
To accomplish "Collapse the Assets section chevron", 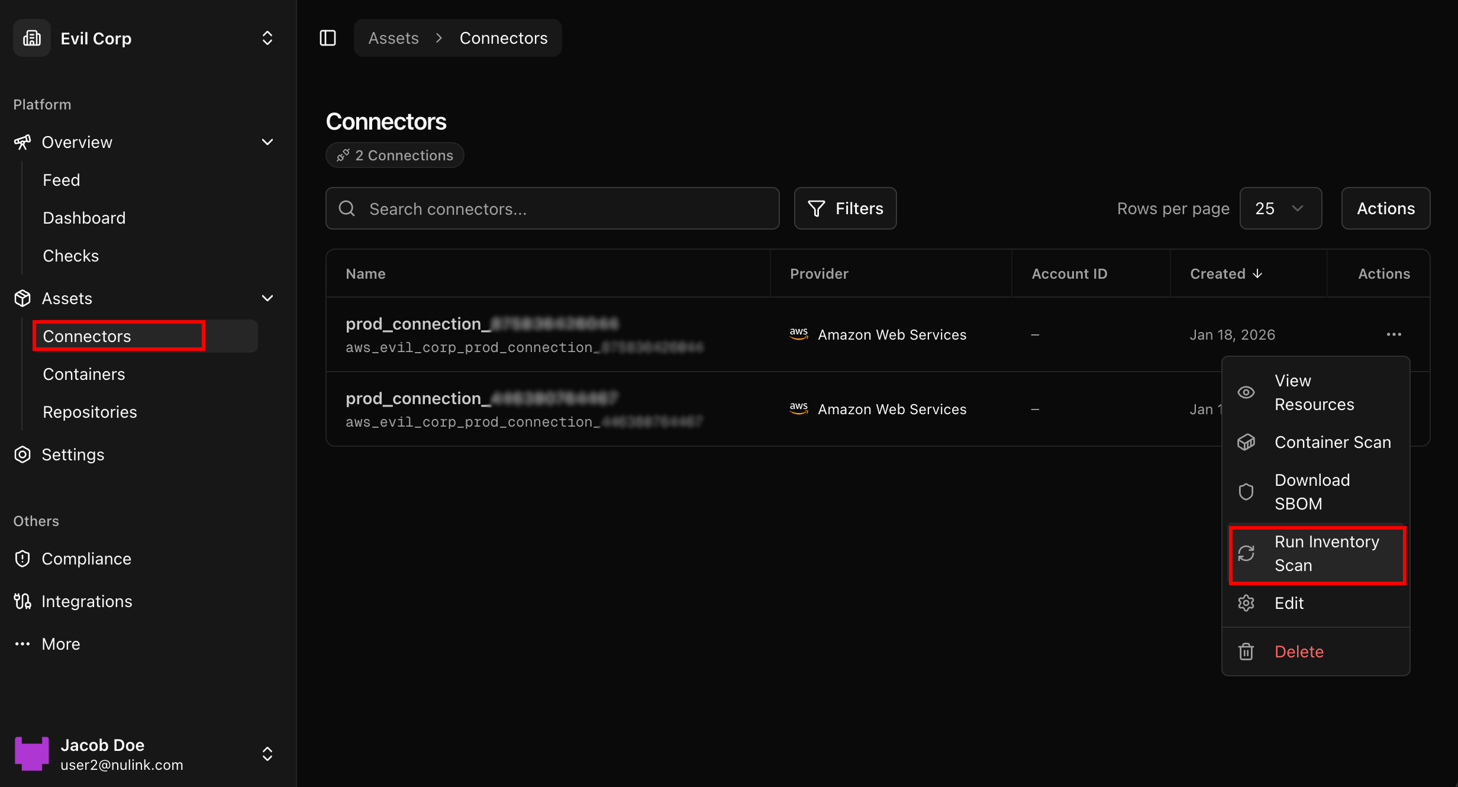I will pyautogui.click(x=267, y=298).
